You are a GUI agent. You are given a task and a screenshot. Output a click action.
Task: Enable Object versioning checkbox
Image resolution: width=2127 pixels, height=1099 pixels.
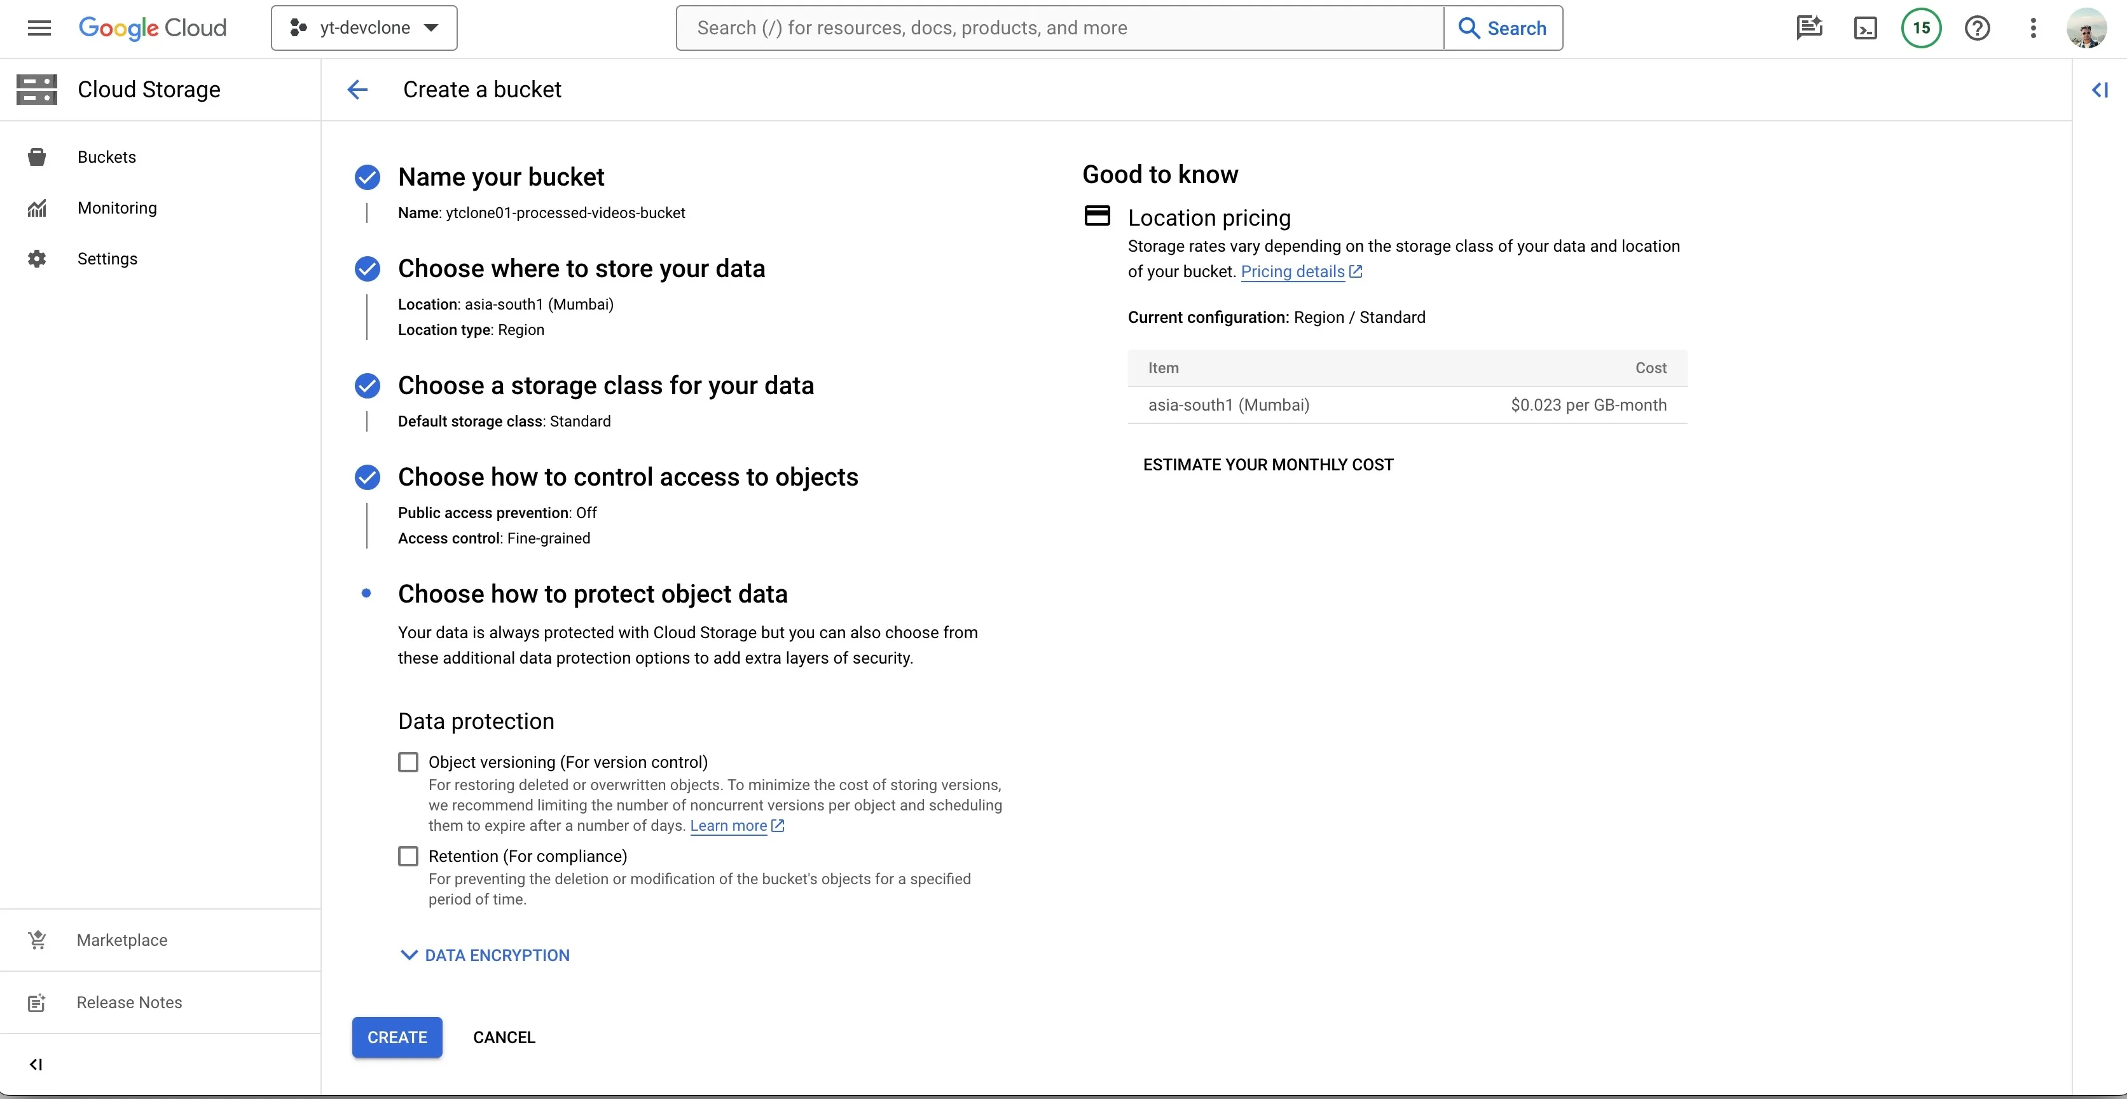click(408, 761)
